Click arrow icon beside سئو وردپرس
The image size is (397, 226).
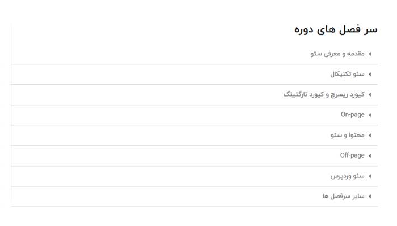(370, 176)
